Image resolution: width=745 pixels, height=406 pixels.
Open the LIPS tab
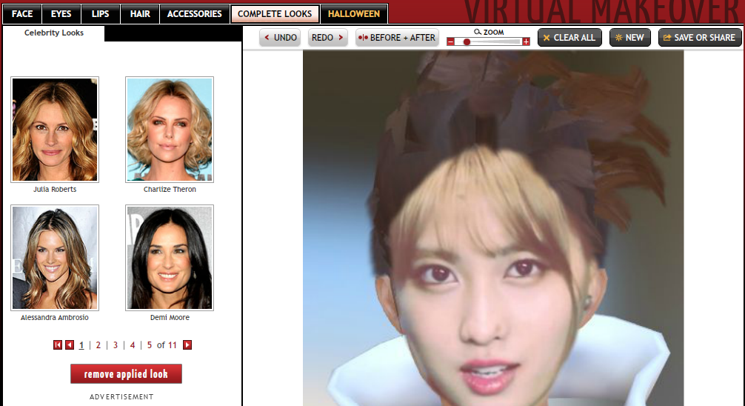100,14
